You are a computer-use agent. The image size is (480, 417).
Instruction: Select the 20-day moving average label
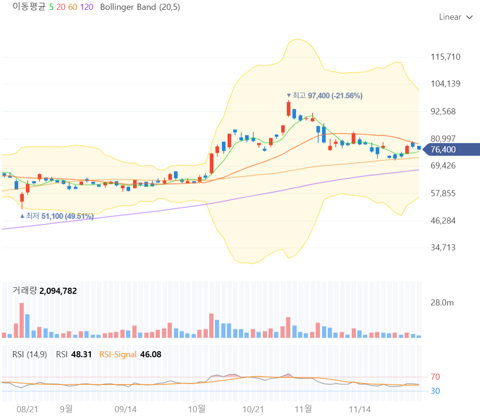[61, 7]
